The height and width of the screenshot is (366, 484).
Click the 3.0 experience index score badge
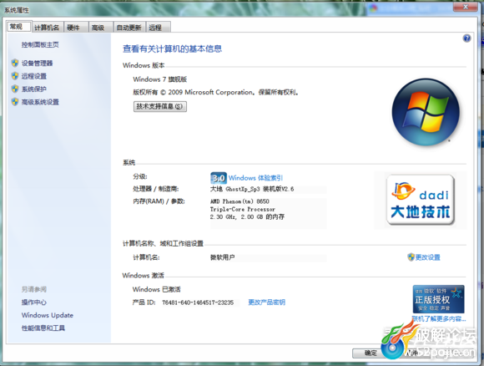(219, 178)
